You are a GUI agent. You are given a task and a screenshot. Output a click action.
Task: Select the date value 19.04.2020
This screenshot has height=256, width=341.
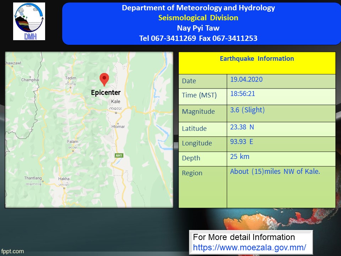coord(247,79)
